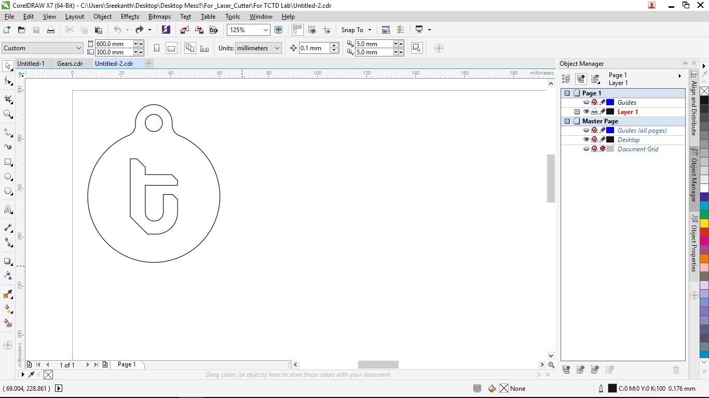Open the Units millimeters dropdown

tap(277, 48)
